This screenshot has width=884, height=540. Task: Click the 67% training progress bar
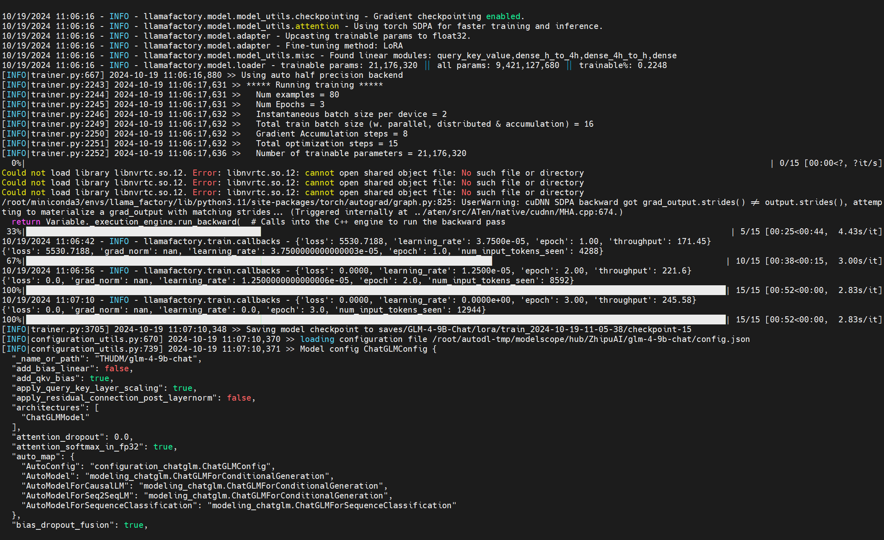[x=259, y=261]
